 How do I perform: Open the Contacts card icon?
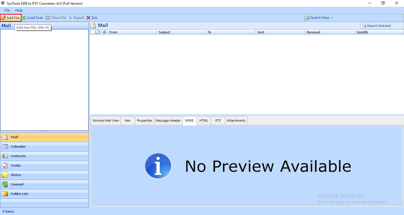pyautogui.click(x=5, y=156)
